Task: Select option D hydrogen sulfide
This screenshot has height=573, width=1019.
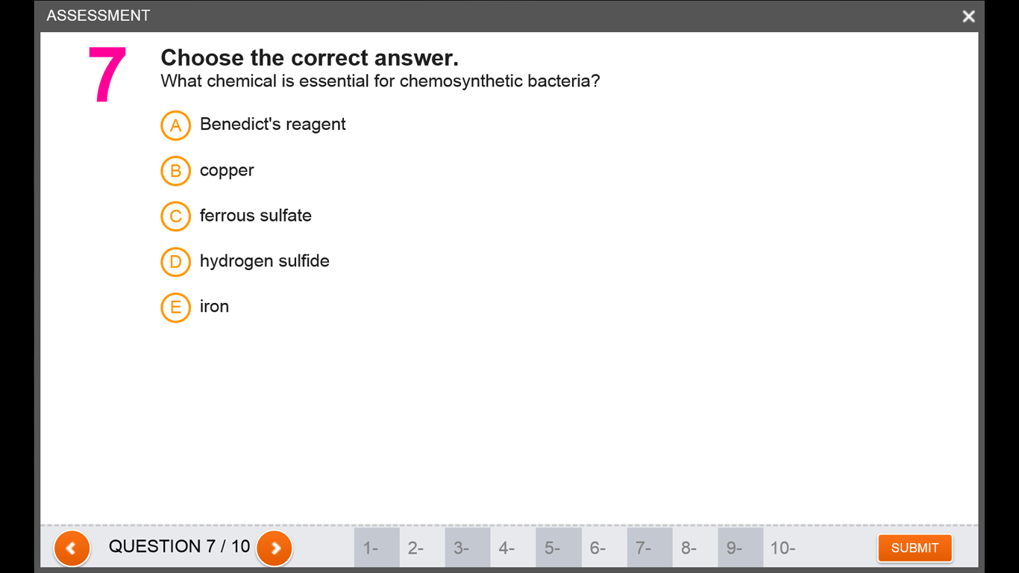Action: click(x=176, y=262)
